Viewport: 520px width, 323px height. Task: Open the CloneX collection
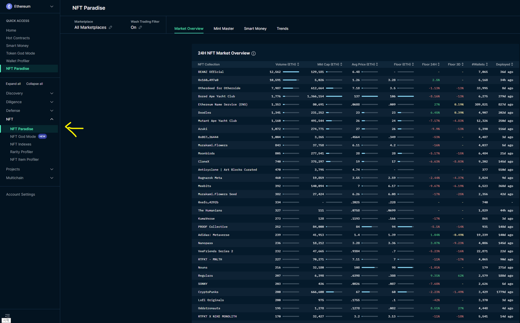204,161
